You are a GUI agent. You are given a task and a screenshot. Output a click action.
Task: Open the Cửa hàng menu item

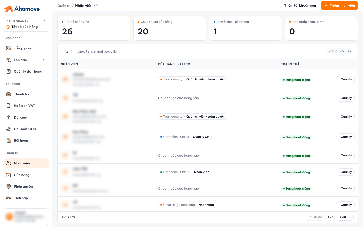tap(26, 175)
